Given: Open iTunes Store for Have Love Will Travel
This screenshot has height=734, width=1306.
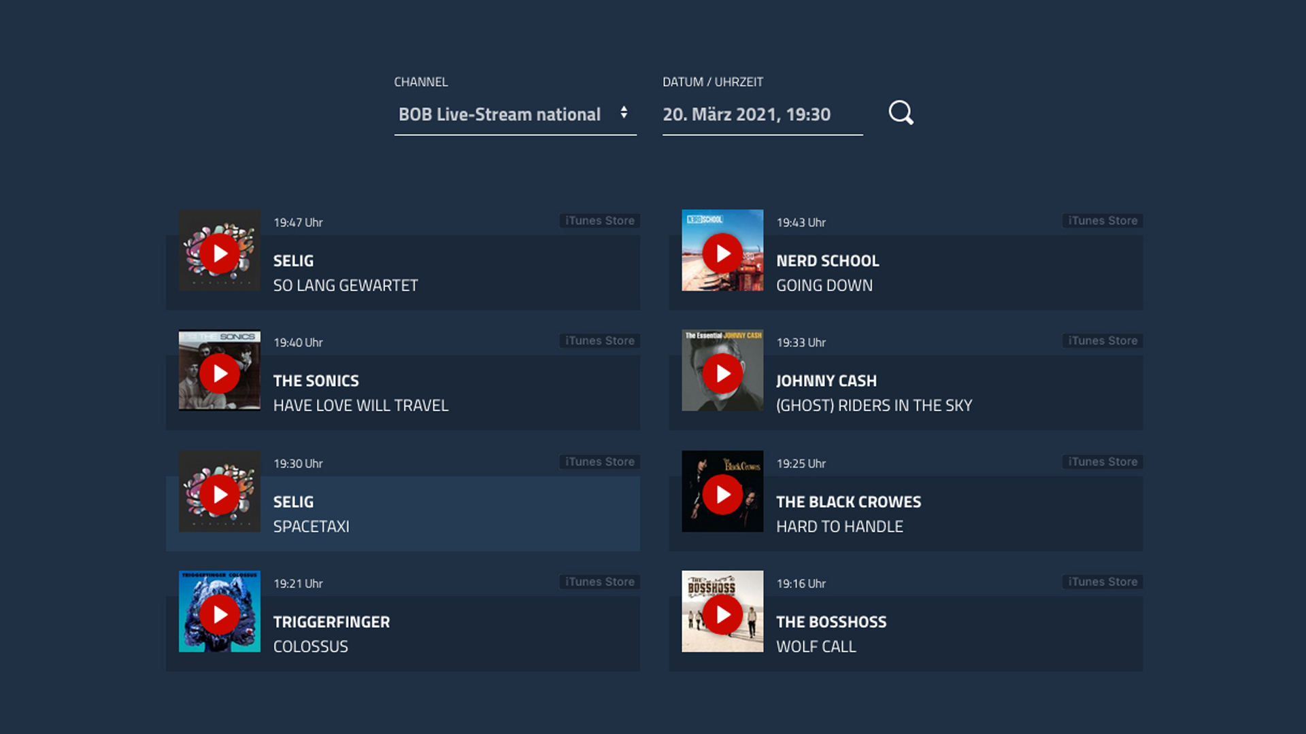Looking at the screenshot, I should [x=599, y=340].
